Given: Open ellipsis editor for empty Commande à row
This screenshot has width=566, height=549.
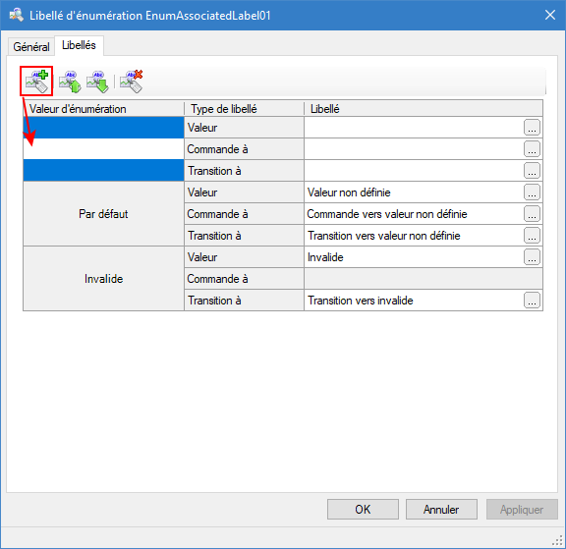Looking at the screenshot, I should pyautogui.click(x=532, y=149).
